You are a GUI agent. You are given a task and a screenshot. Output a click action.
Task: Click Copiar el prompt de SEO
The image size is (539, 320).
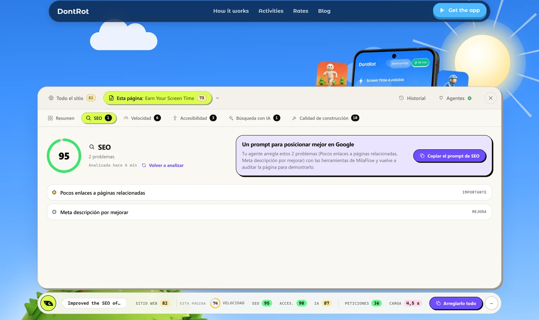coord(450,156)
